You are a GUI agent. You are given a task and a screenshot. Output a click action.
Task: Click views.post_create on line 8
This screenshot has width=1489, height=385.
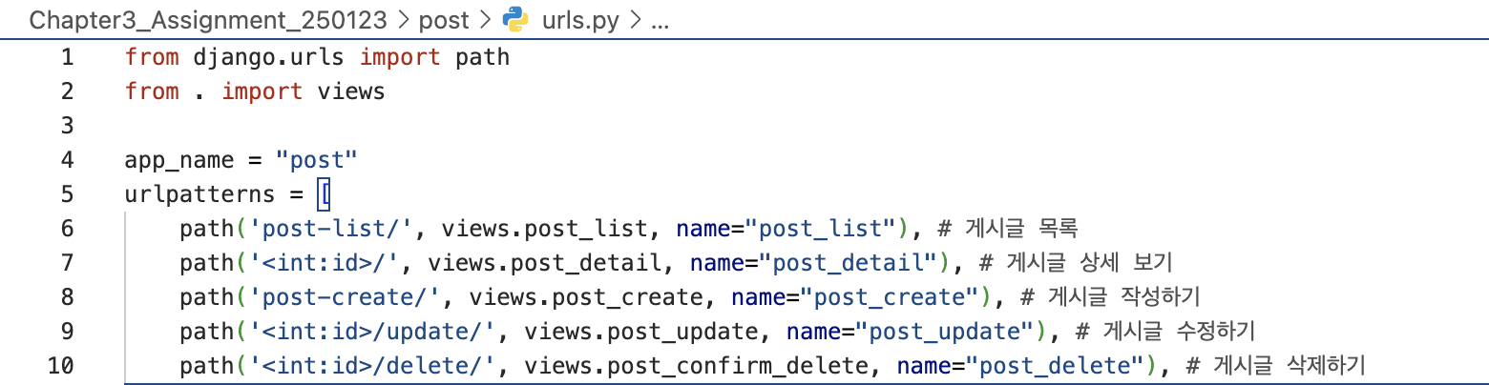[586, 296]
